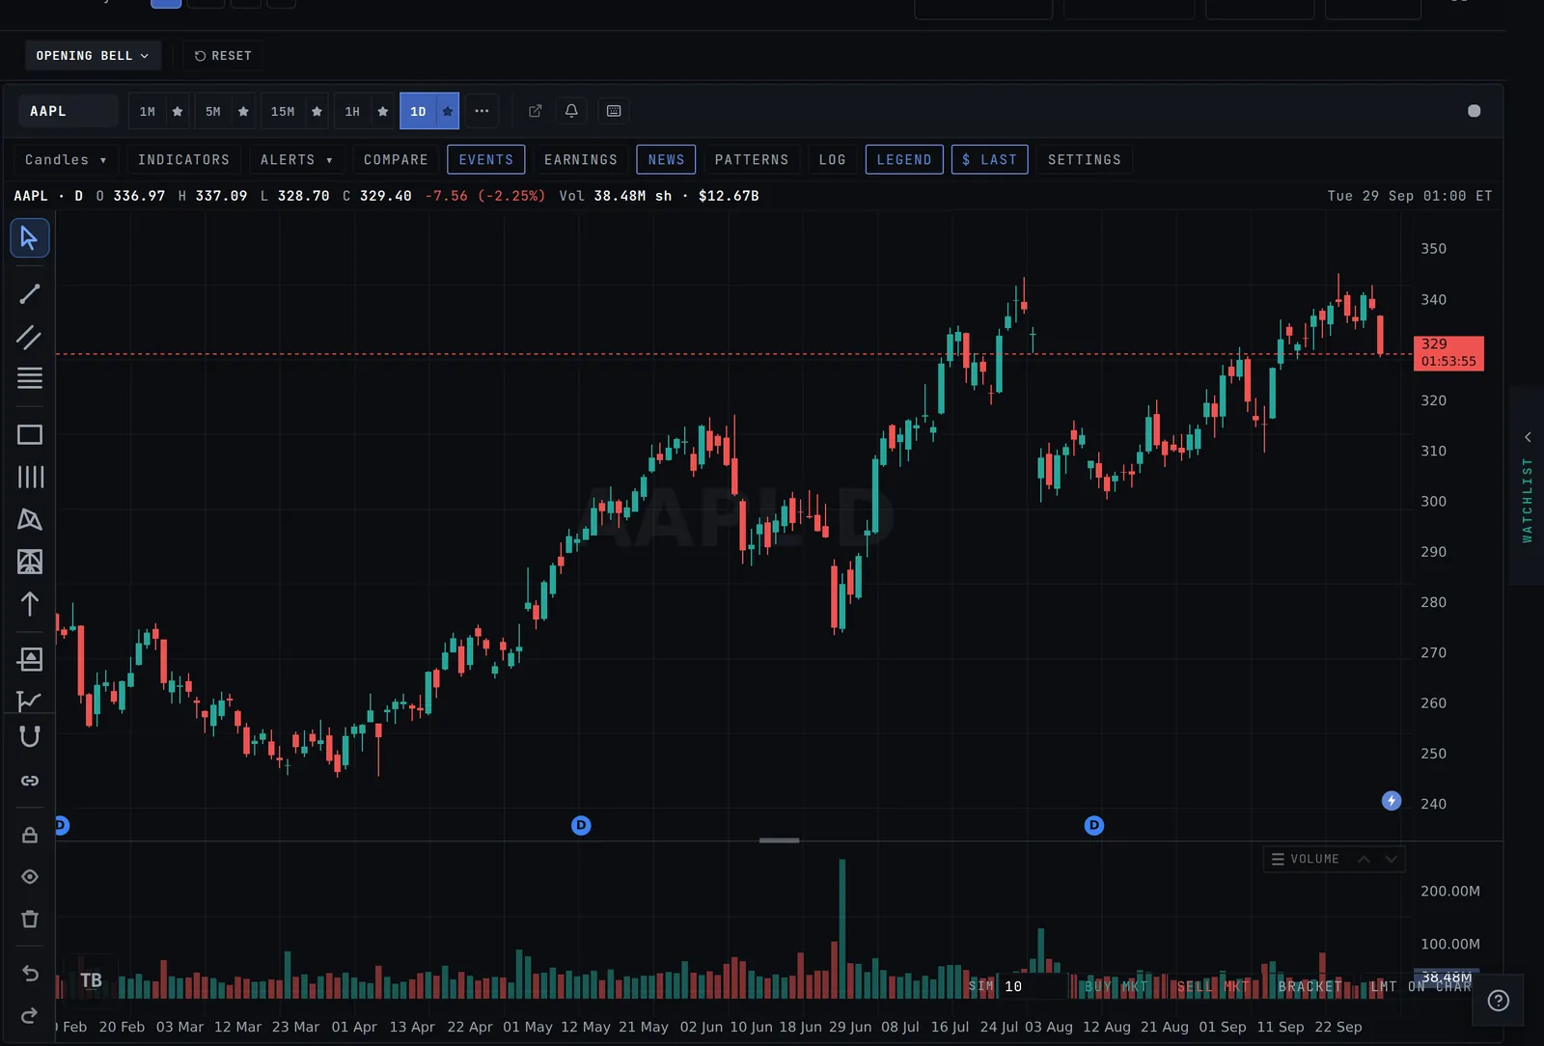Toggle the EVENTS overlay
Image resolution: width=1544 pixels, height=1046 pixels.
(x=486, y=160)
